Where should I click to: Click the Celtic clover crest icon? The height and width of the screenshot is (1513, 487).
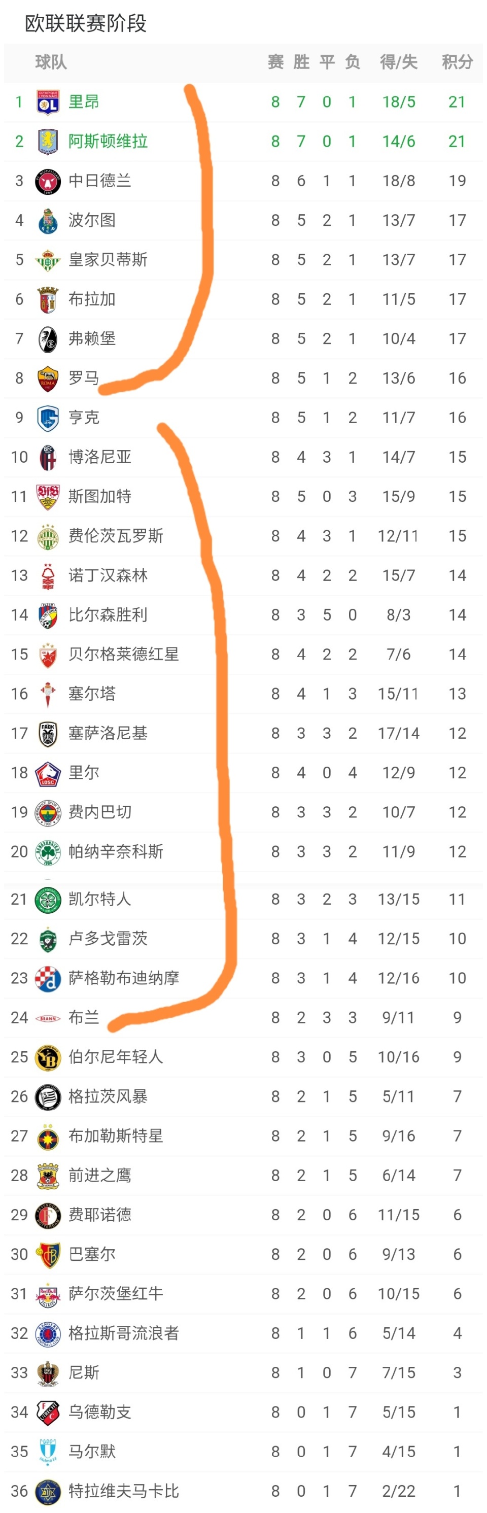tap(48, 900)
